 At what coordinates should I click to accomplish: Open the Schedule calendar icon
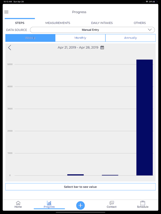tap(143, 203)
